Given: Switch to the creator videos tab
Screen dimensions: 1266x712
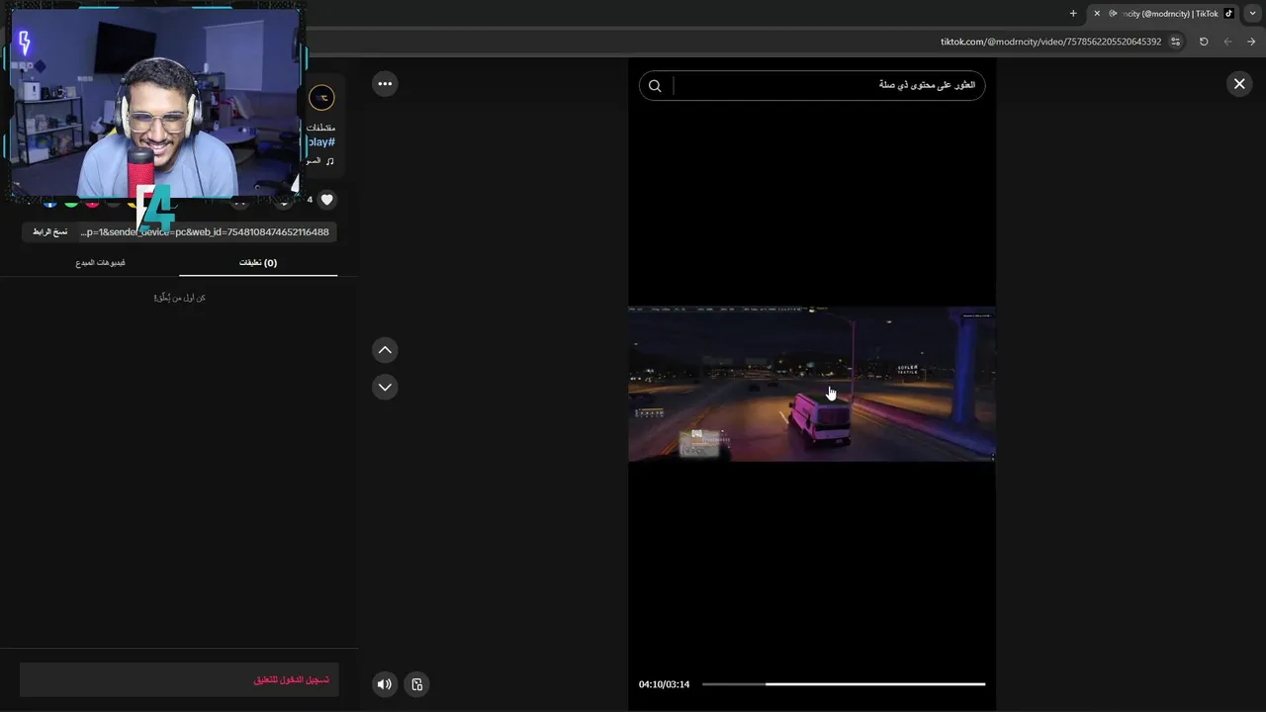Looking at the screenshot, I should click(100, 263).
